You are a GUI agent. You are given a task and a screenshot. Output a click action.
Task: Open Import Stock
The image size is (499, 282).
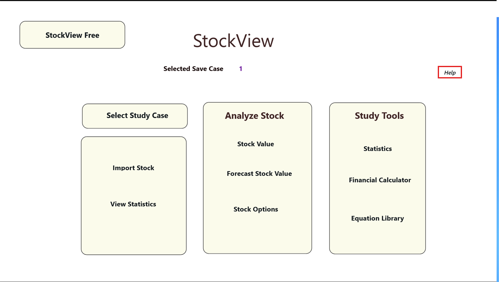click(133, 168)
